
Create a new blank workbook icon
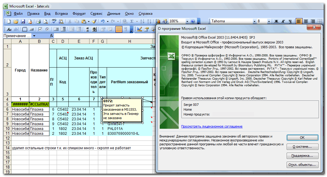tap(9, 21)
